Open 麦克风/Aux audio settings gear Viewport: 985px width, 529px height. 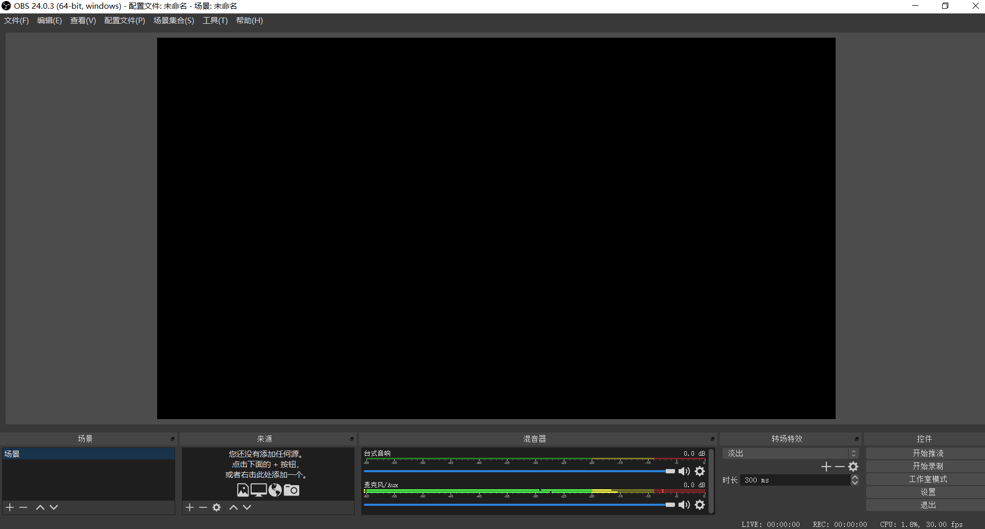[x=700, y=505]
